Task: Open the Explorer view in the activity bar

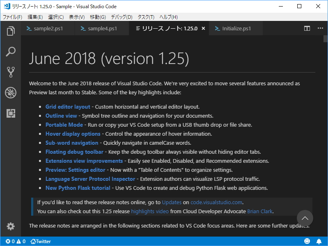Action: tap(11, 31)
